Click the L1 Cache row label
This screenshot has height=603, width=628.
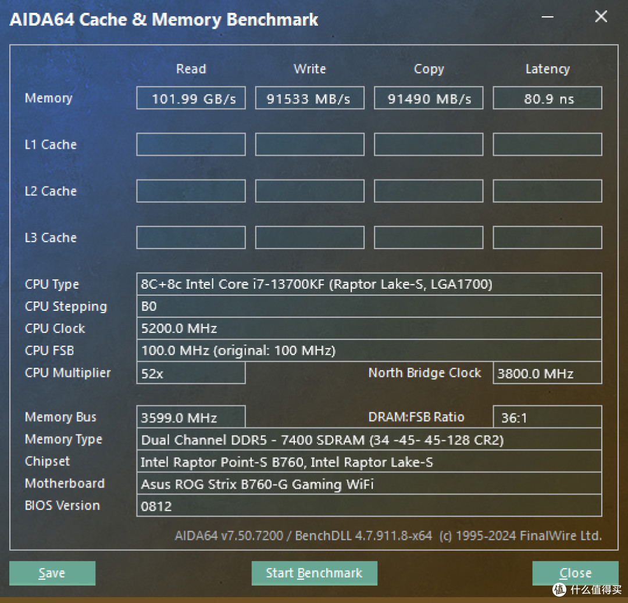click(51, 145)
